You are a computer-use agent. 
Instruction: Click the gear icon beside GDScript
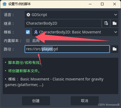[x=28, y=15]
